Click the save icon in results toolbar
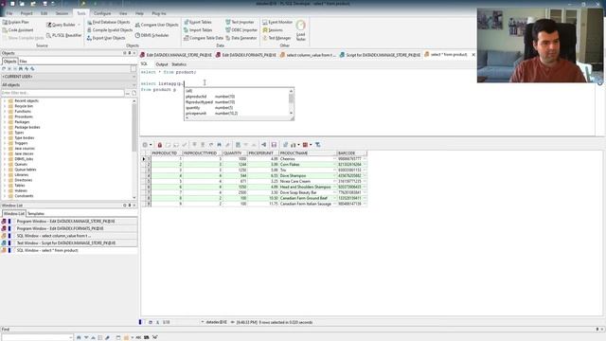 [x=274, y=145]
